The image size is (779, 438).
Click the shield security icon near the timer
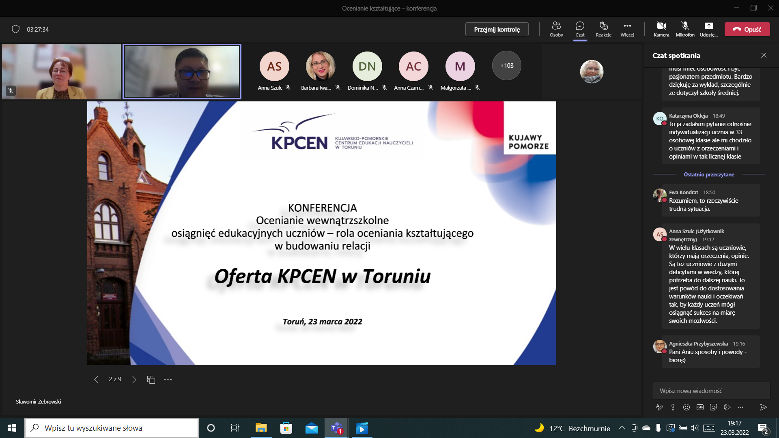15,29
